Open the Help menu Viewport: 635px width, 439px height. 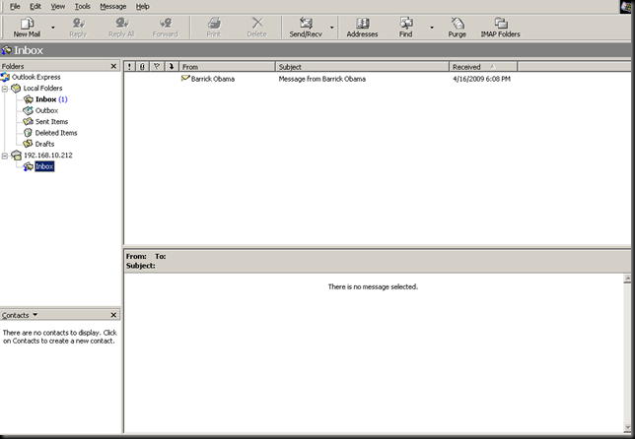click(x=143, y=7)
